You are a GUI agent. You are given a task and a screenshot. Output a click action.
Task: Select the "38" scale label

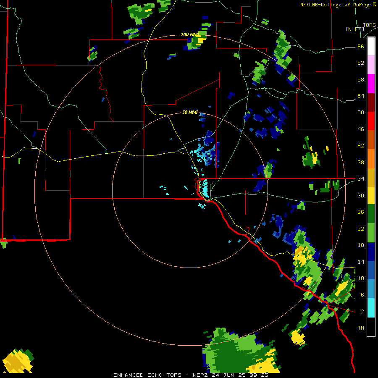(361, 162)
